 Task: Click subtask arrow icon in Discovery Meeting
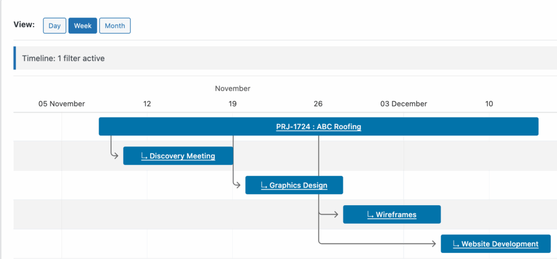[145, 156]
